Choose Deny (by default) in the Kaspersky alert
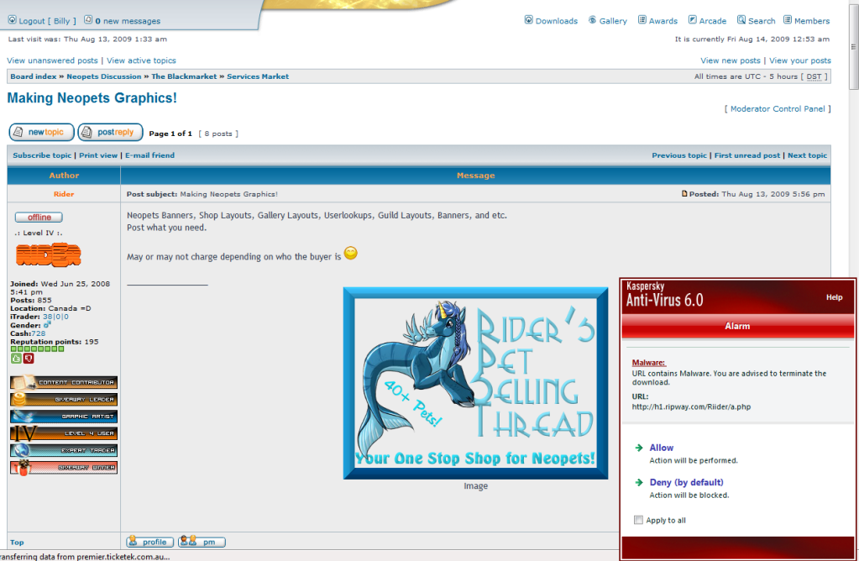This screenshot has width=859, height=561. (686, 482)
